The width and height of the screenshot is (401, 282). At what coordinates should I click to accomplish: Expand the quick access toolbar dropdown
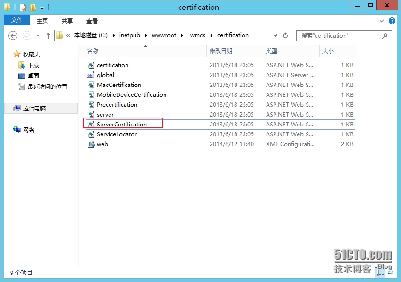tap(42, 8)
